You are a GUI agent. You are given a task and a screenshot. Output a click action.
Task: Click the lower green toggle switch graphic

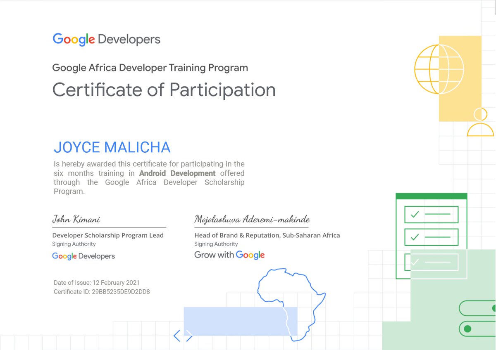tap(477, 329)
